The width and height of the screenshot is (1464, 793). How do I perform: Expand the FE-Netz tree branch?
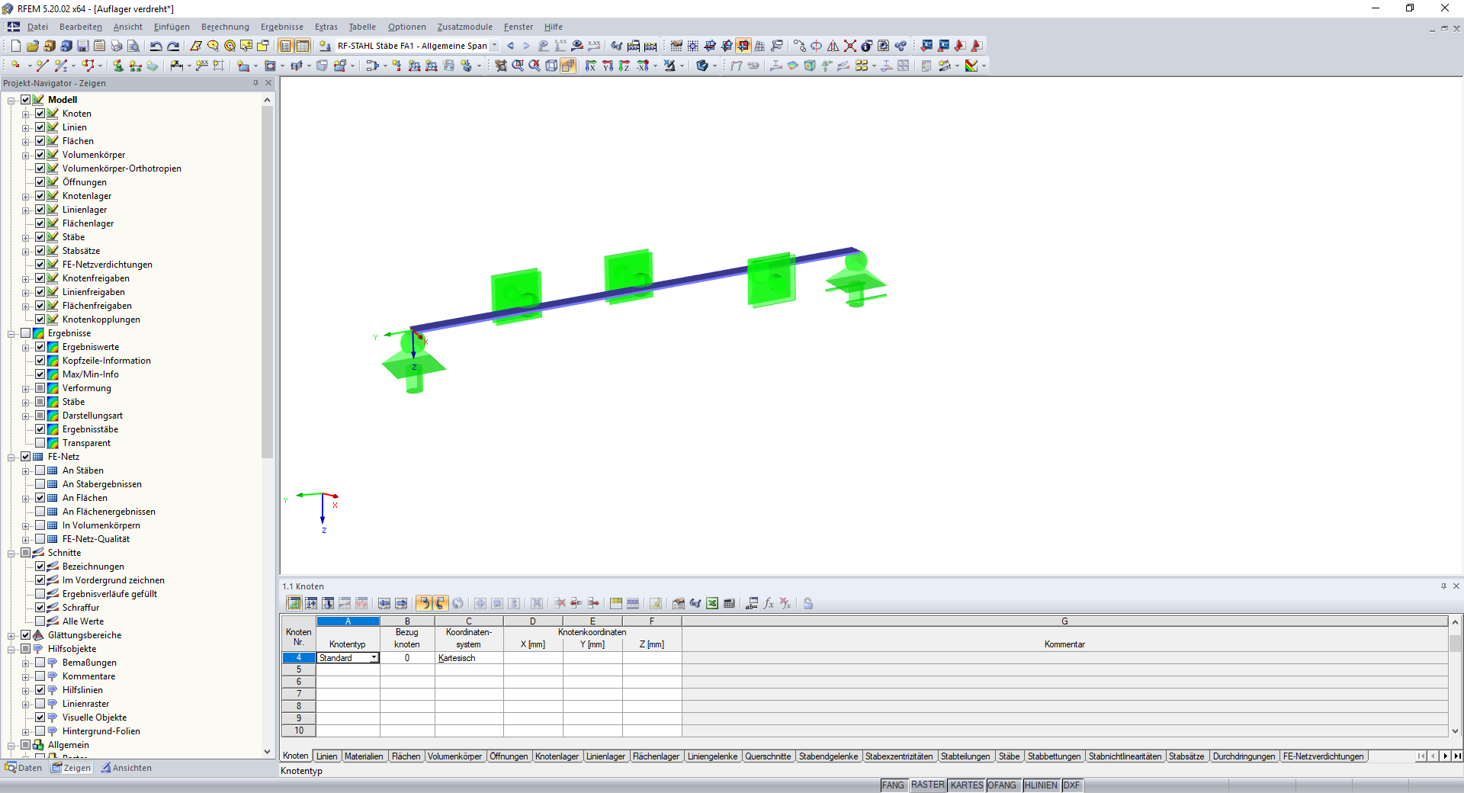click(x=11, y=456)
